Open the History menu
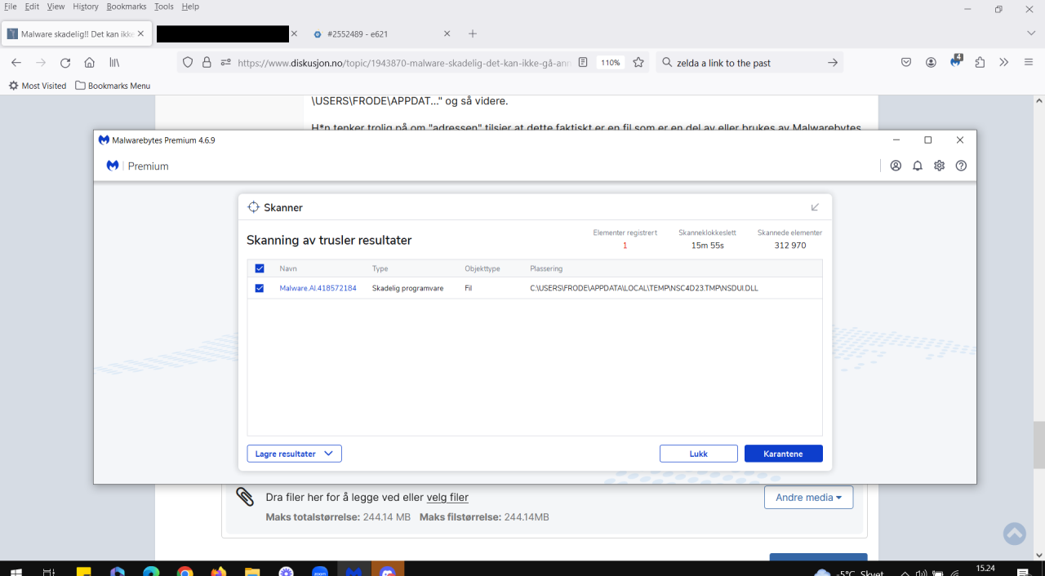The height and width of the screenshot is (576, 1045). 86,7
